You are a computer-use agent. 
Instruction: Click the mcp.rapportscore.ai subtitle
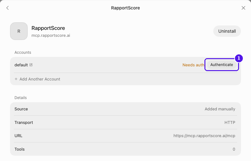(x=51, y=35)
